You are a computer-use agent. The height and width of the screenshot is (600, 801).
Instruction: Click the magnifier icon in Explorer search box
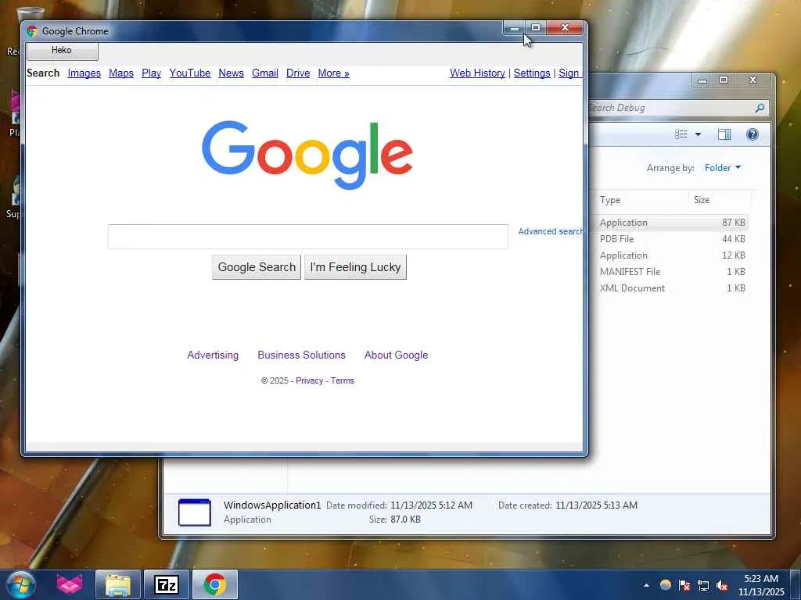point(760,108)
